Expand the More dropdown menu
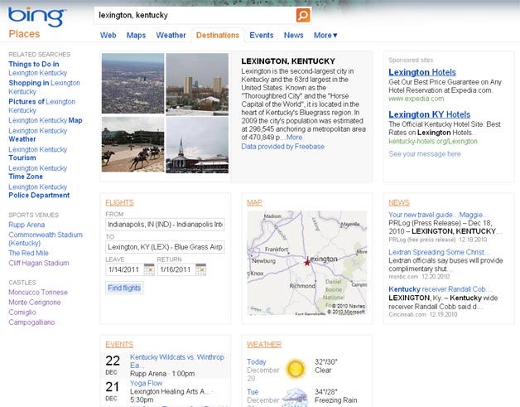The image size is (520, 407). 325,35
